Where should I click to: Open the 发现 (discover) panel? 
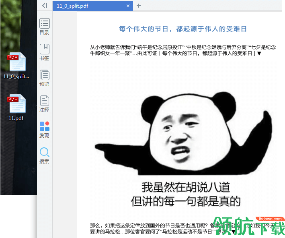pos(44,130)
